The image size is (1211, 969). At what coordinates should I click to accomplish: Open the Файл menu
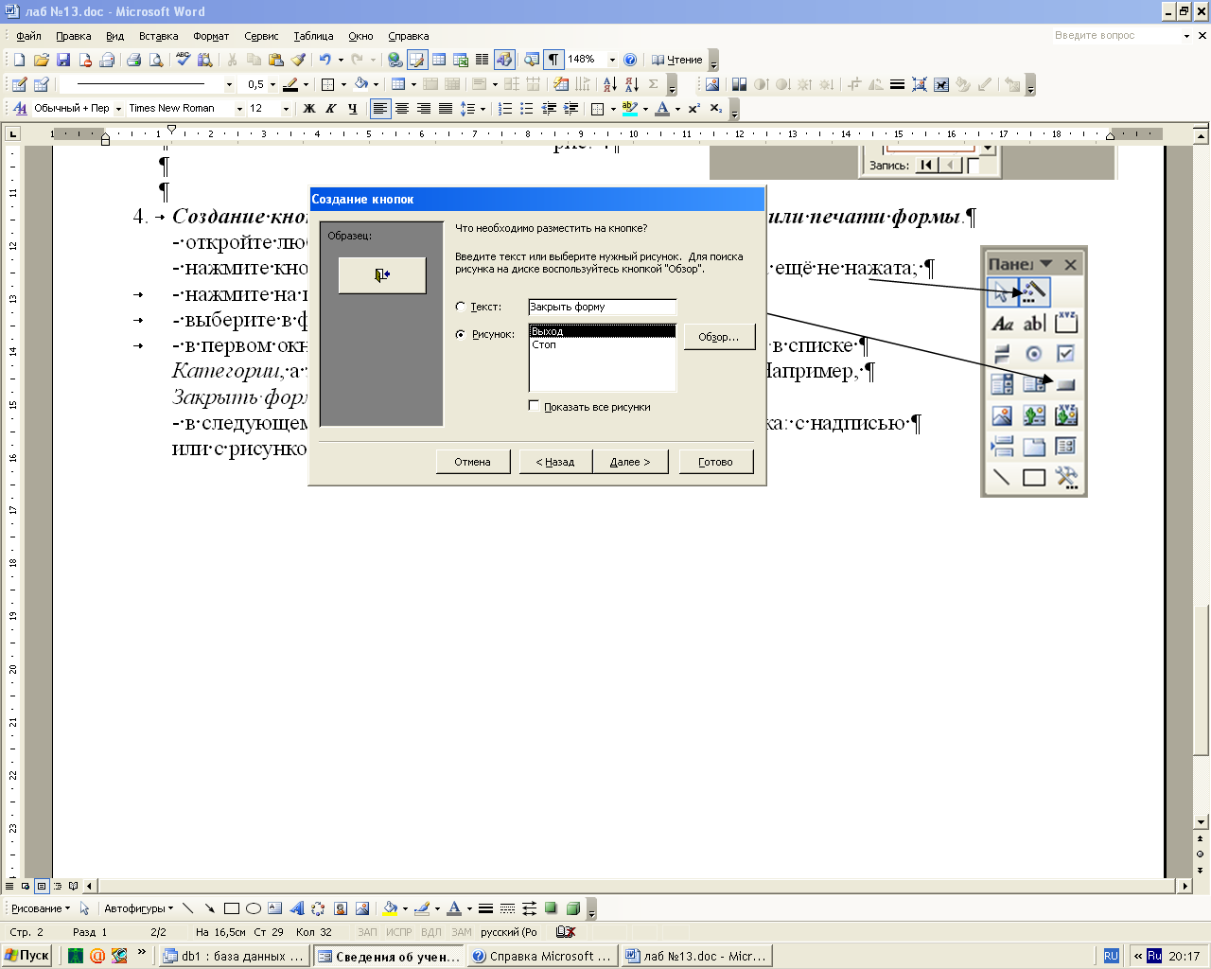pyautogui.click(x=28, y=36)
